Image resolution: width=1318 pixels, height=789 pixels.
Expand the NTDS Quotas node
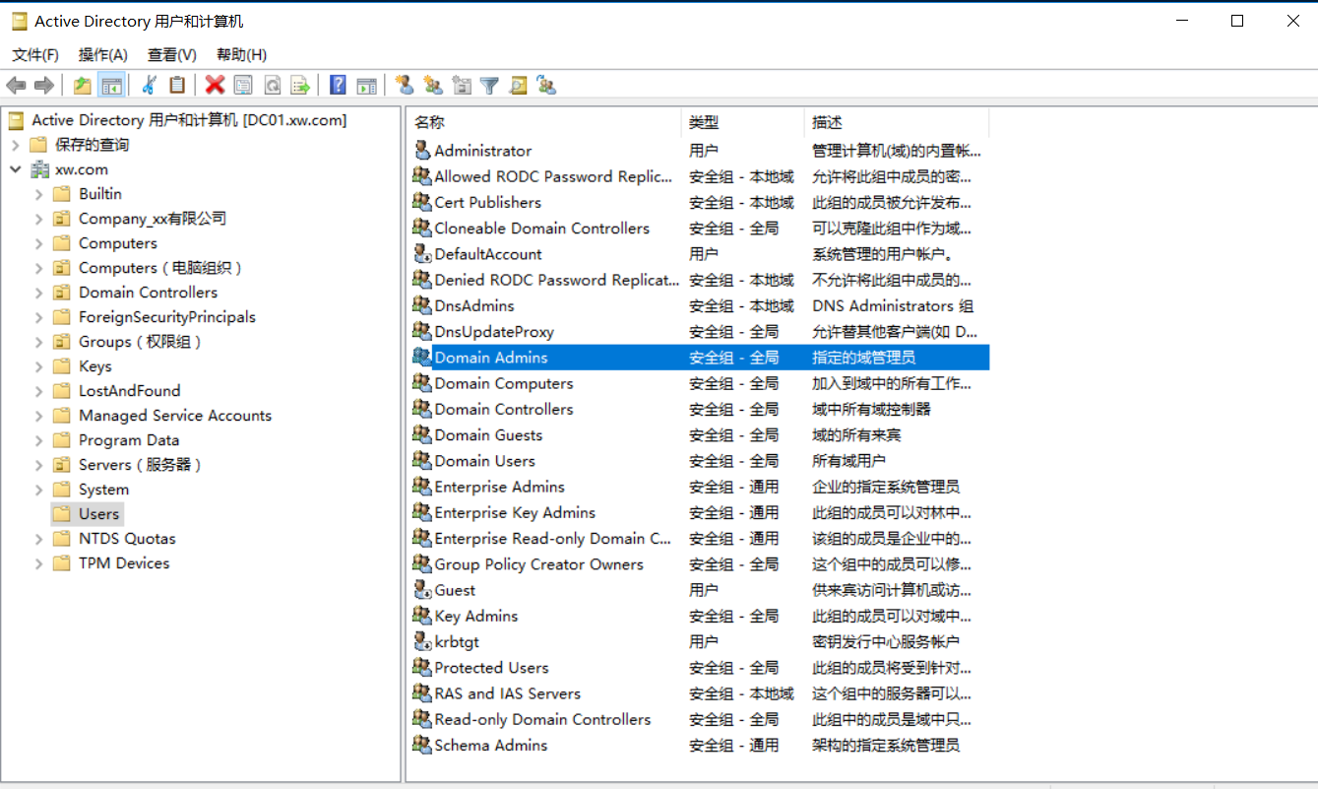point(39,539)
